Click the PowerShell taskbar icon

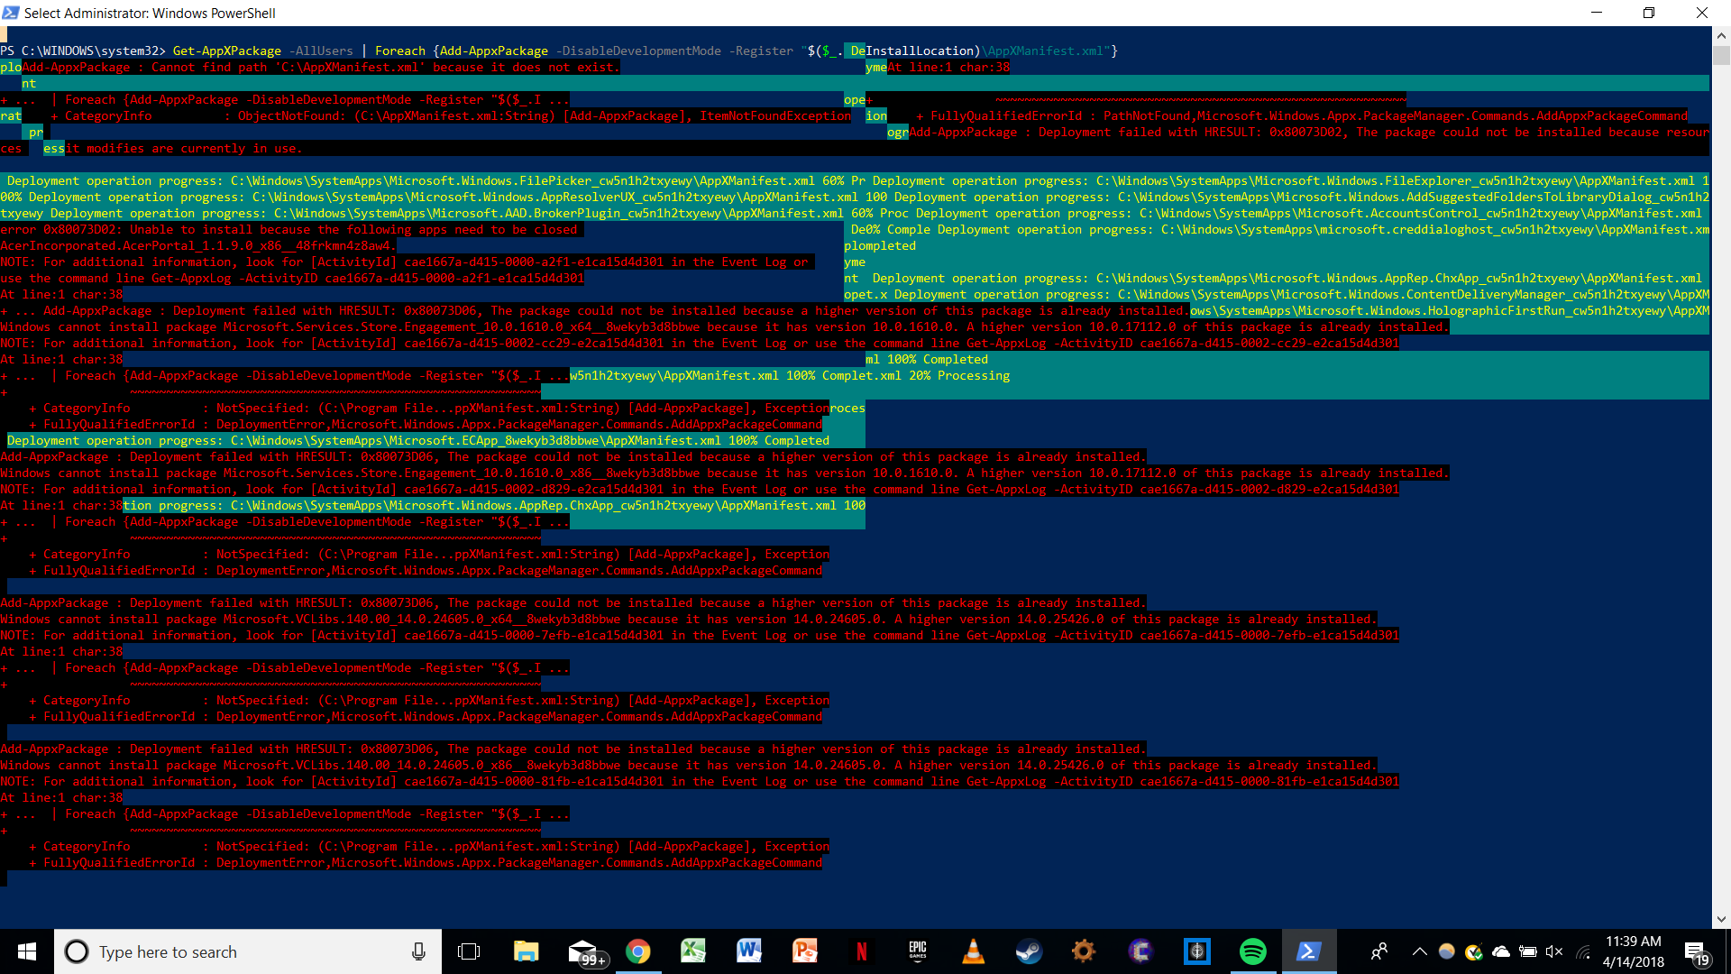[x=1309, y=951]
